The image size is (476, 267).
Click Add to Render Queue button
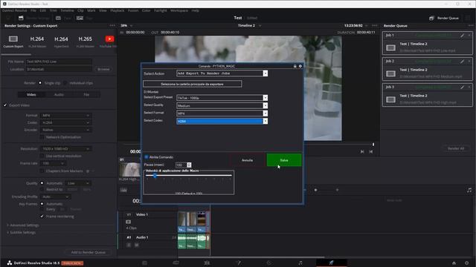pyautogui.click(x=89, y=252)
